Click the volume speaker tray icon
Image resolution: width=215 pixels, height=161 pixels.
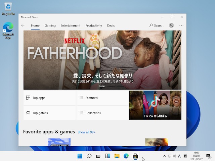click(174, 156)
